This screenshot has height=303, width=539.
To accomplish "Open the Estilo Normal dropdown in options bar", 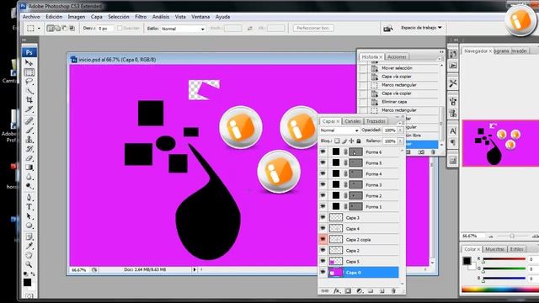I will tap(183, 29).
